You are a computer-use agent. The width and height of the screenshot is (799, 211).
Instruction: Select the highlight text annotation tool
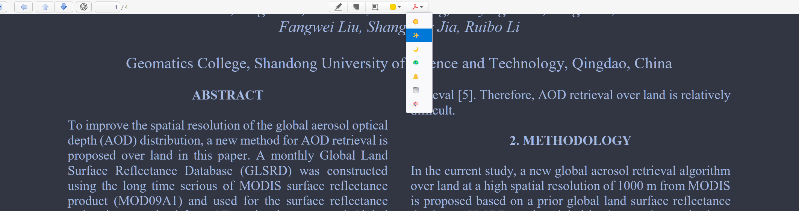tap(338, 7)
